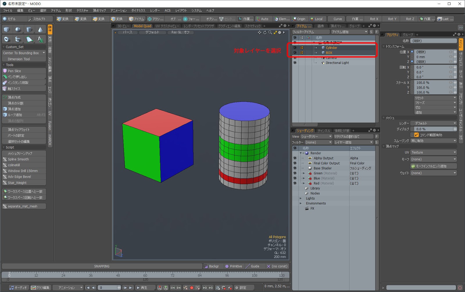Open the テクスチャ menu
465x292 pixels.
[82, 10]
